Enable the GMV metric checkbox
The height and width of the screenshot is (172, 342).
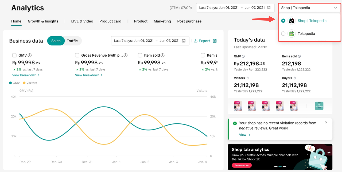[14, 55]
